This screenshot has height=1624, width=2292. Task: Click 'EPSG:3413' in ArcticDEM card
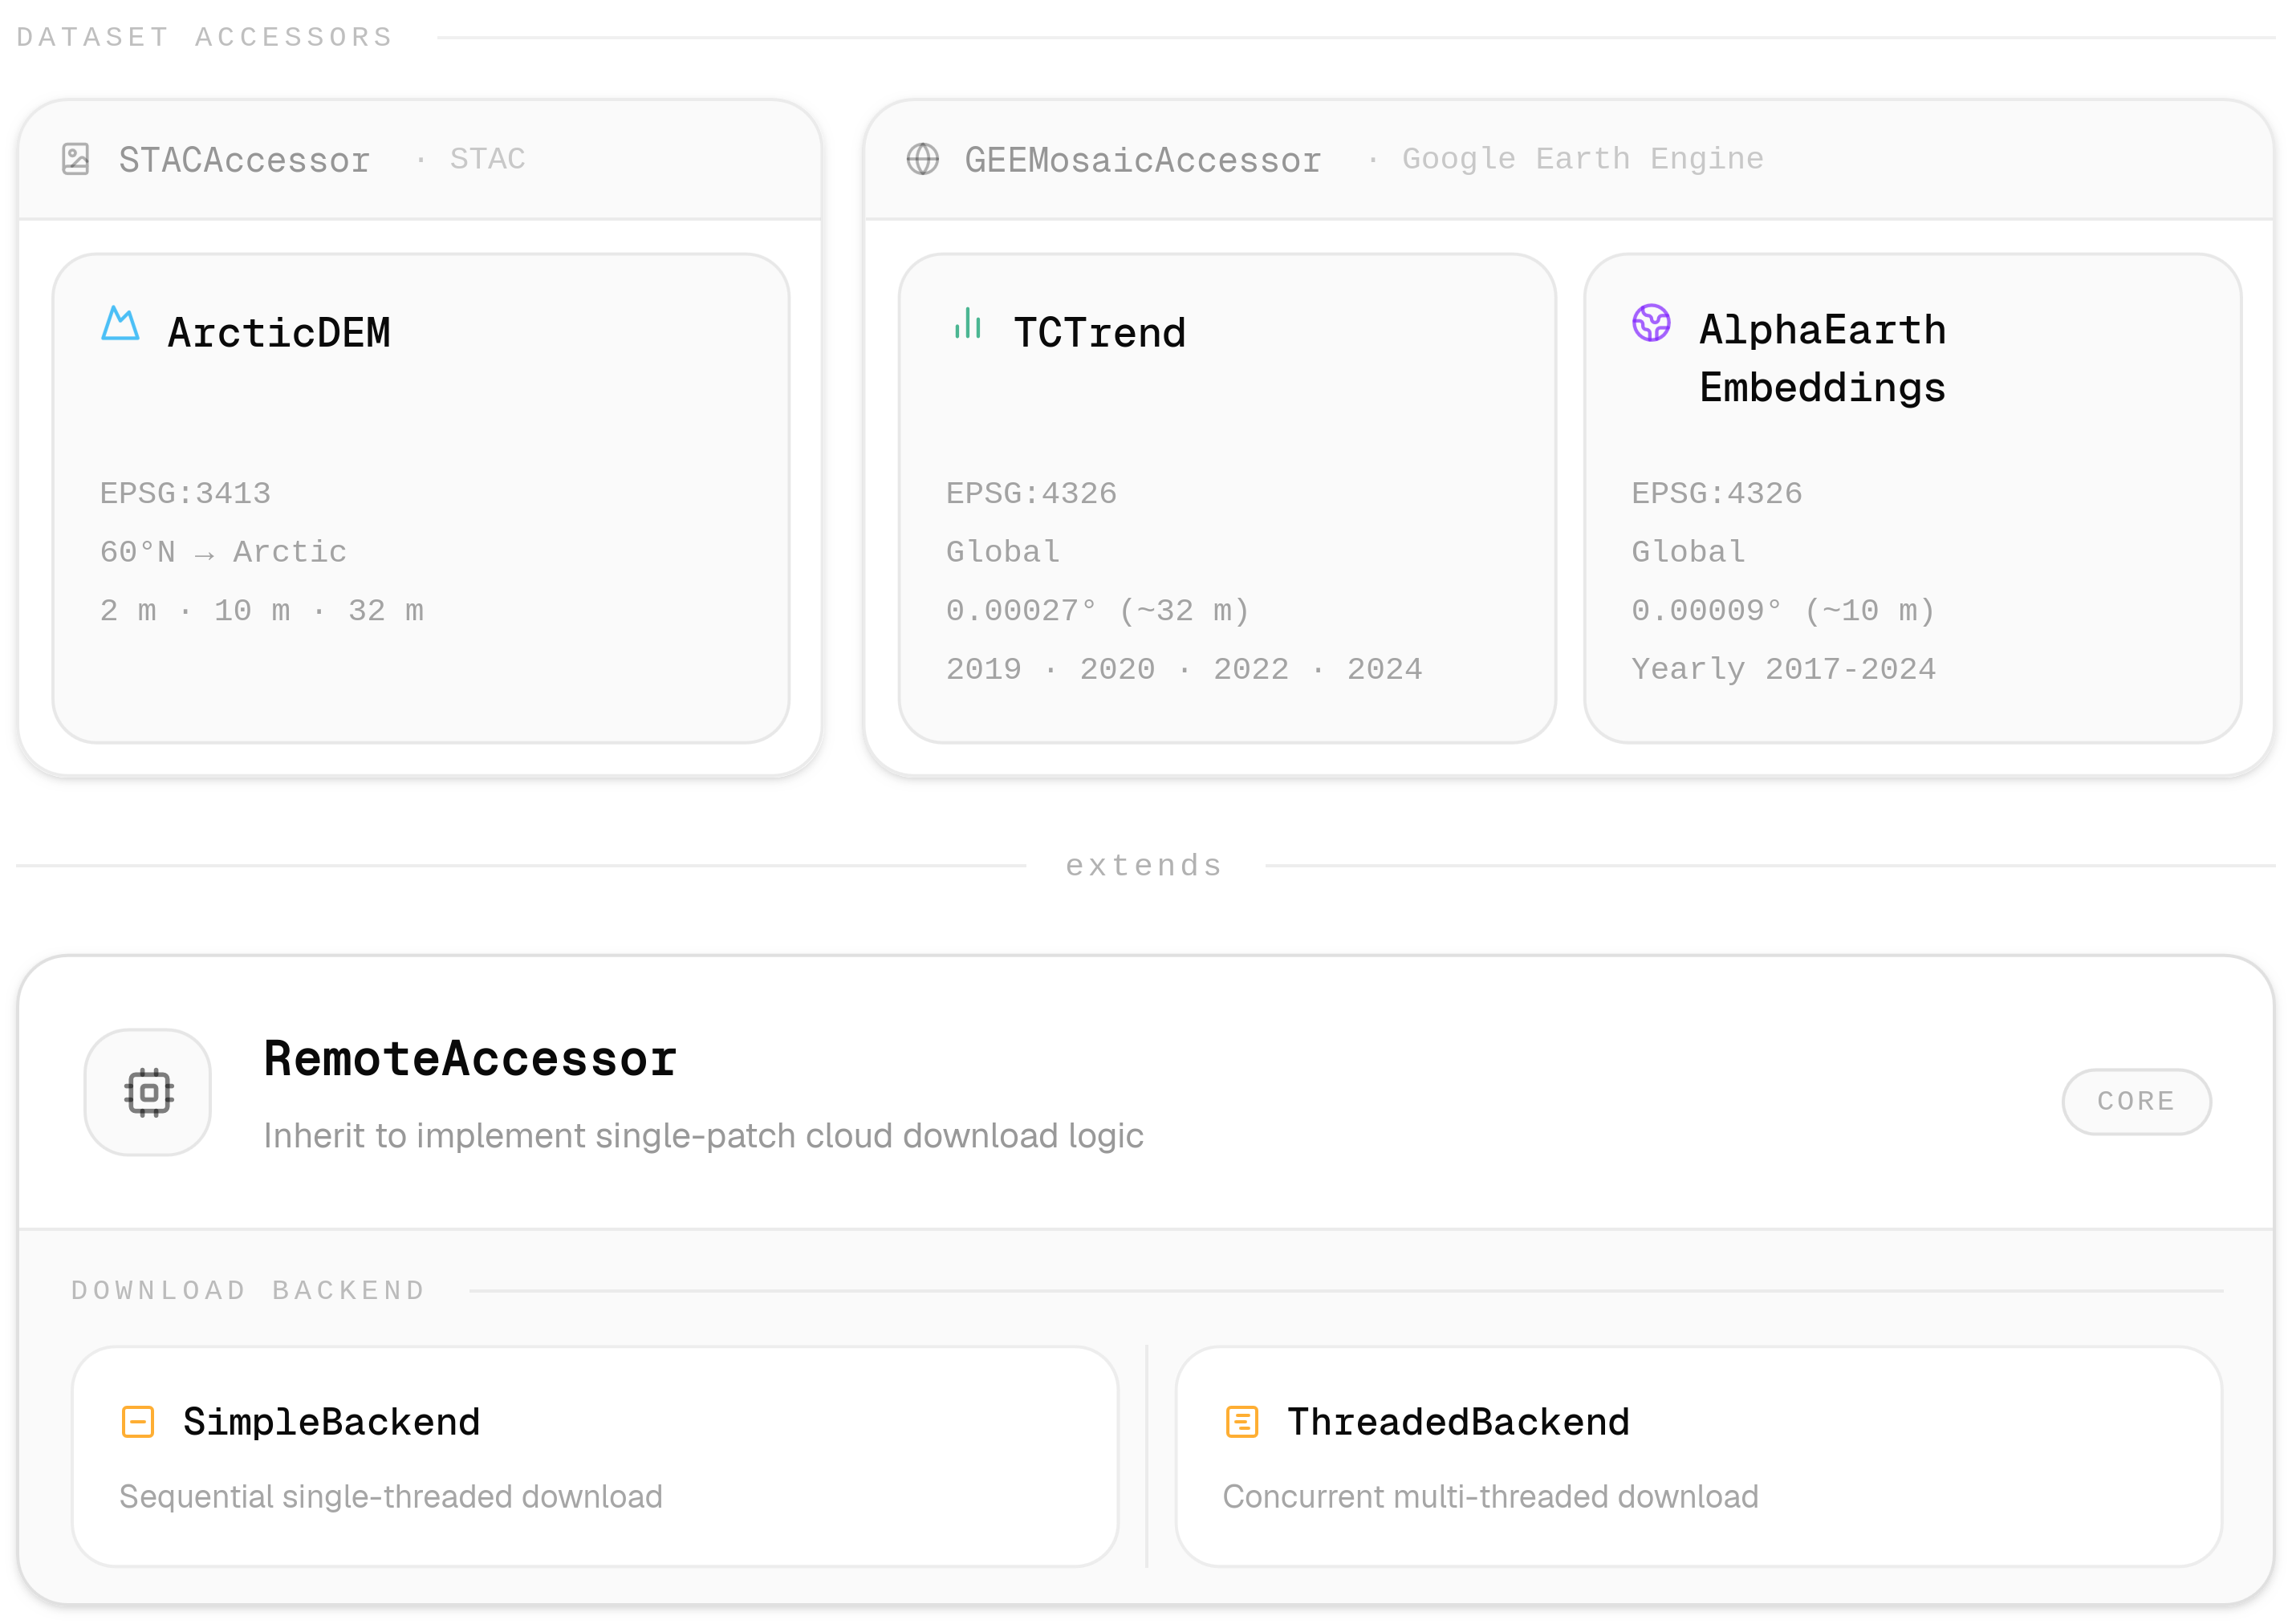(186, 494)
